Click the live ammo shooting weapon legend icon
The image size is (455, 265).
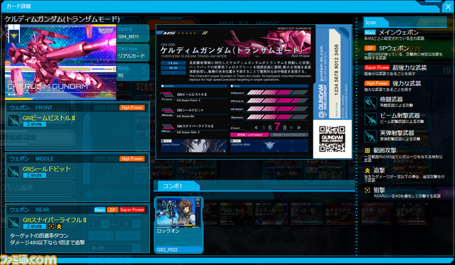click(370, 136)
